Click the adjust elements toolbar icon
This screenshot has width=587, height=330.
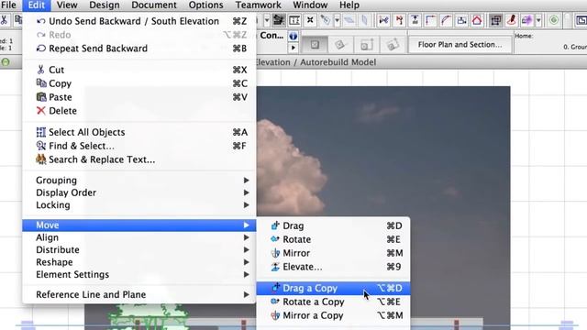click(415, 20)
